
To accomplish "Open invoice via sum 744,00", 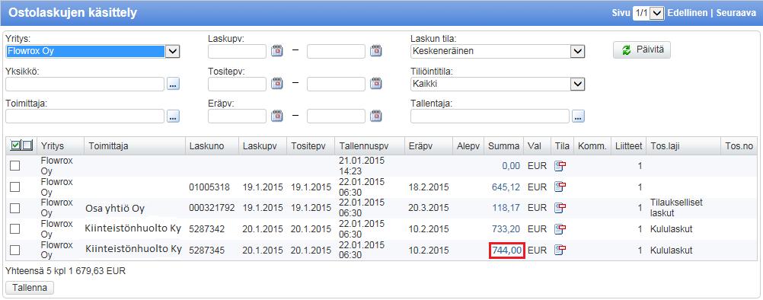I will pos(507,251).
